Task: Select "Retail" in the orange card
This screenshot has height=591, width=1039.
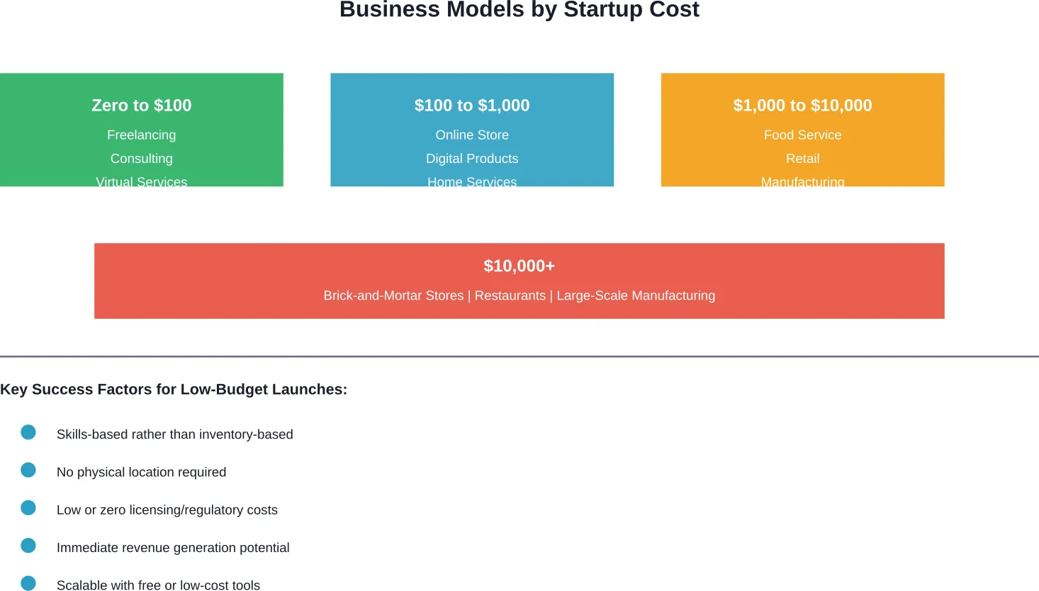Action: [802, 159]
